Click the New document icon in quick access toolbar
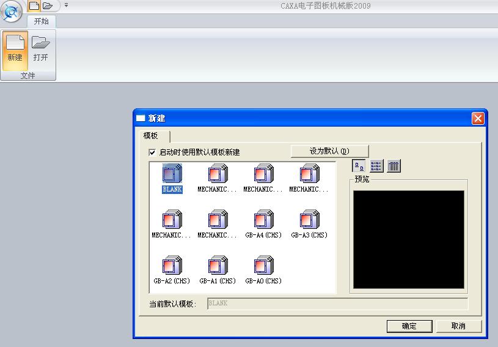This screenshot has width=498, height=347. (34, 6)
